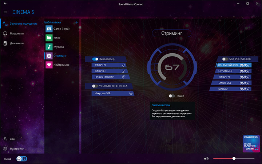Click the user account icon near ход
This screenshot has height=164, width=262.
tap(5, 139)
